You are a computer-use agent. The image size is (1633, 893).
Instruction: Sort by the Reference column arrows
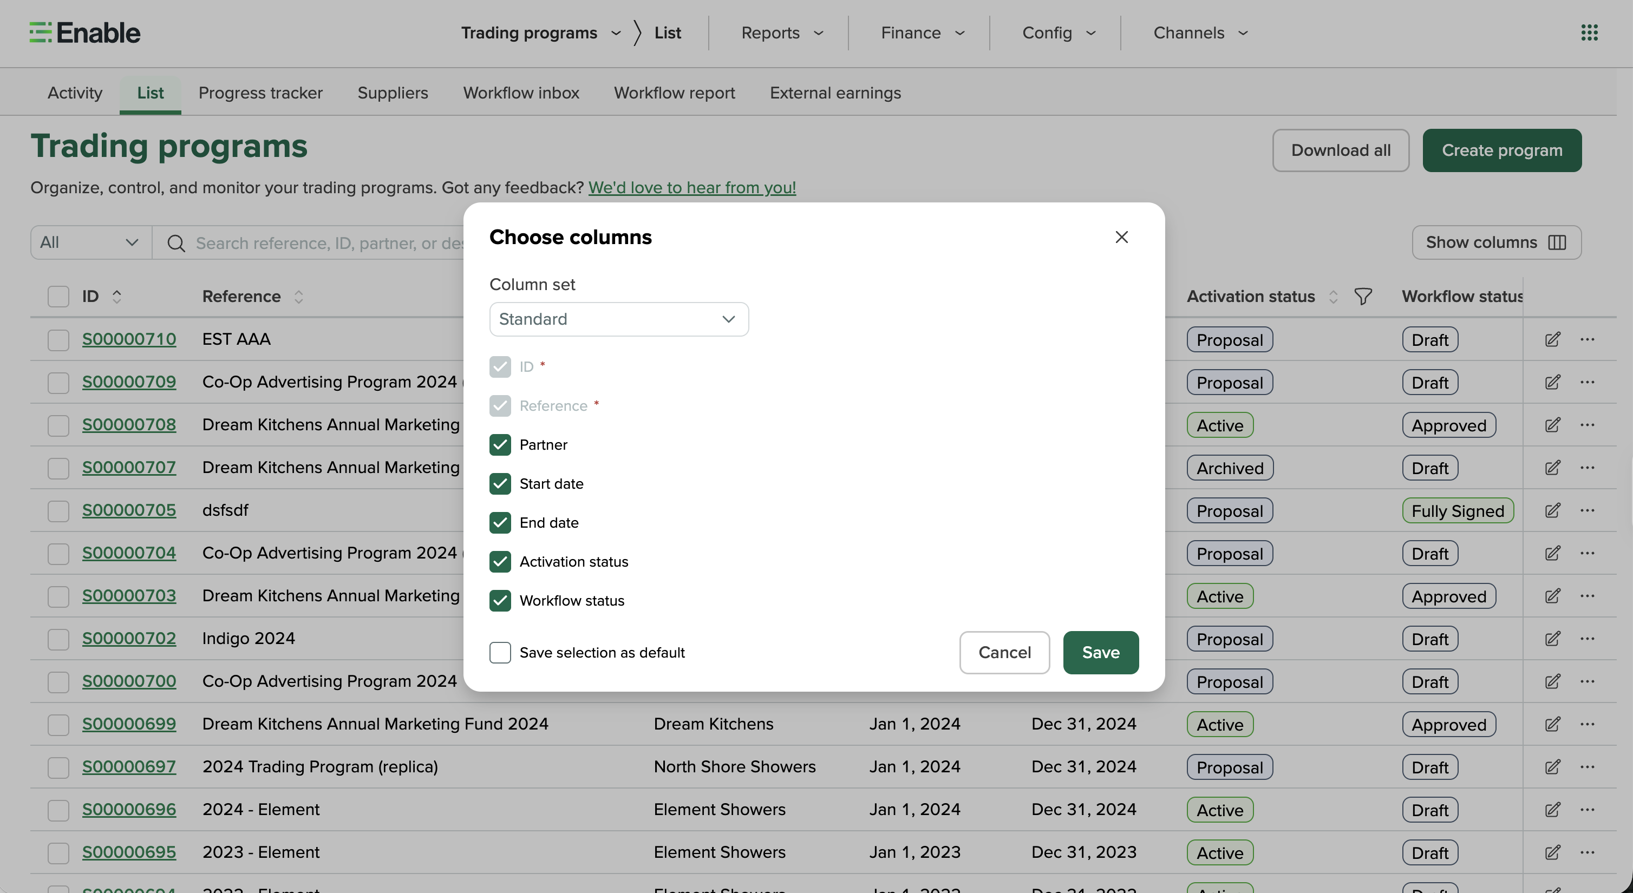pyautogui.click(x=298, y=296)
